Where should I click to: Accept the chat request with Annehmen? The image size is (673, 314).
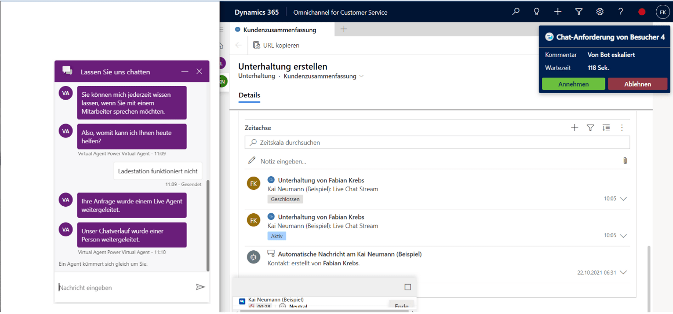click(573, 84)
